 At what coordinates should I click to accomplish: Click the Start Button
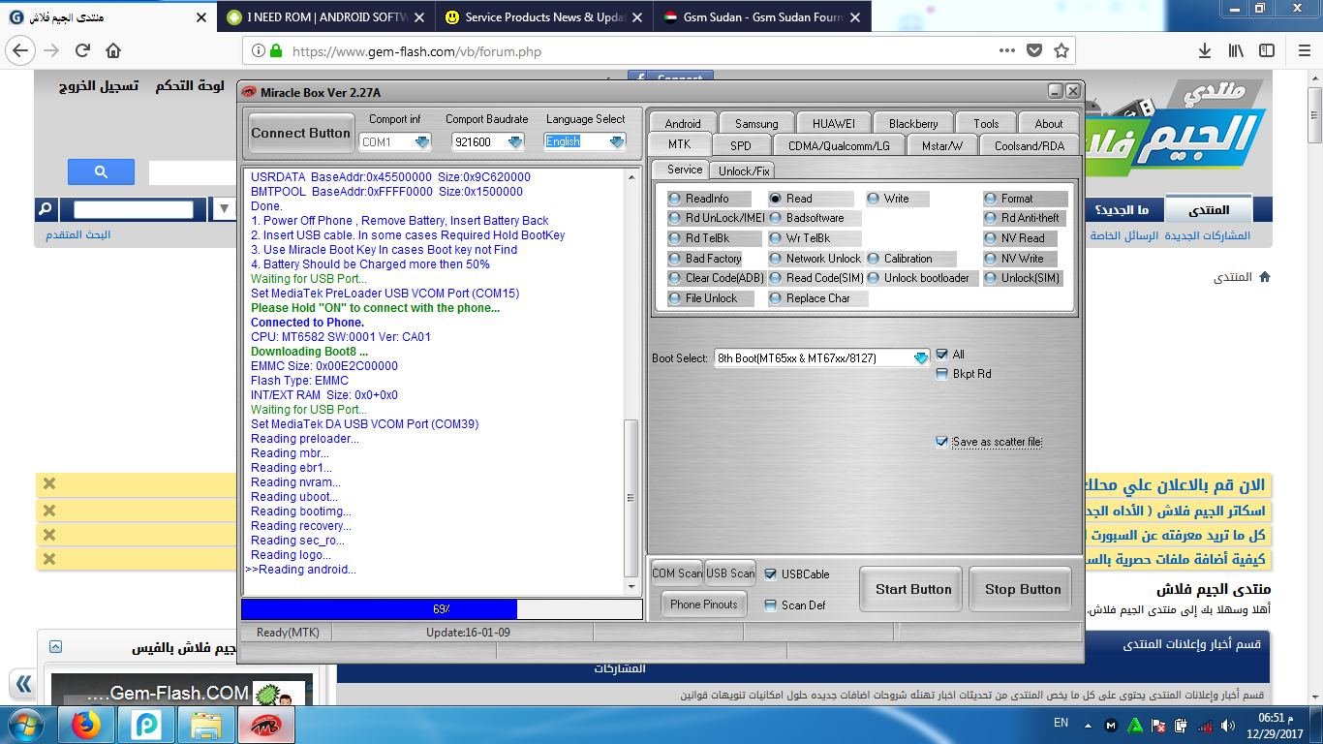click(913, 589)
